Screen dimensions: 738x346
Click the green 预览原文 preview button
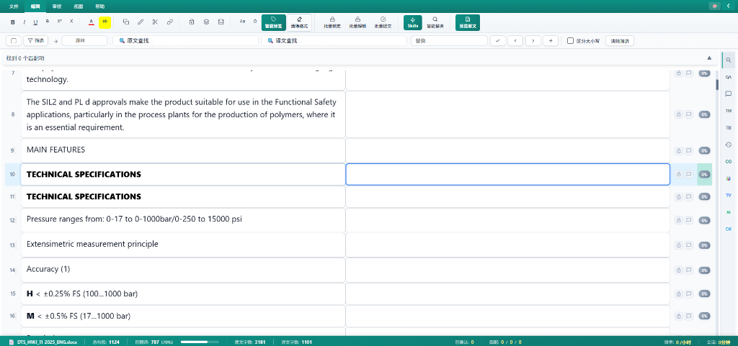tap(467, 22)
